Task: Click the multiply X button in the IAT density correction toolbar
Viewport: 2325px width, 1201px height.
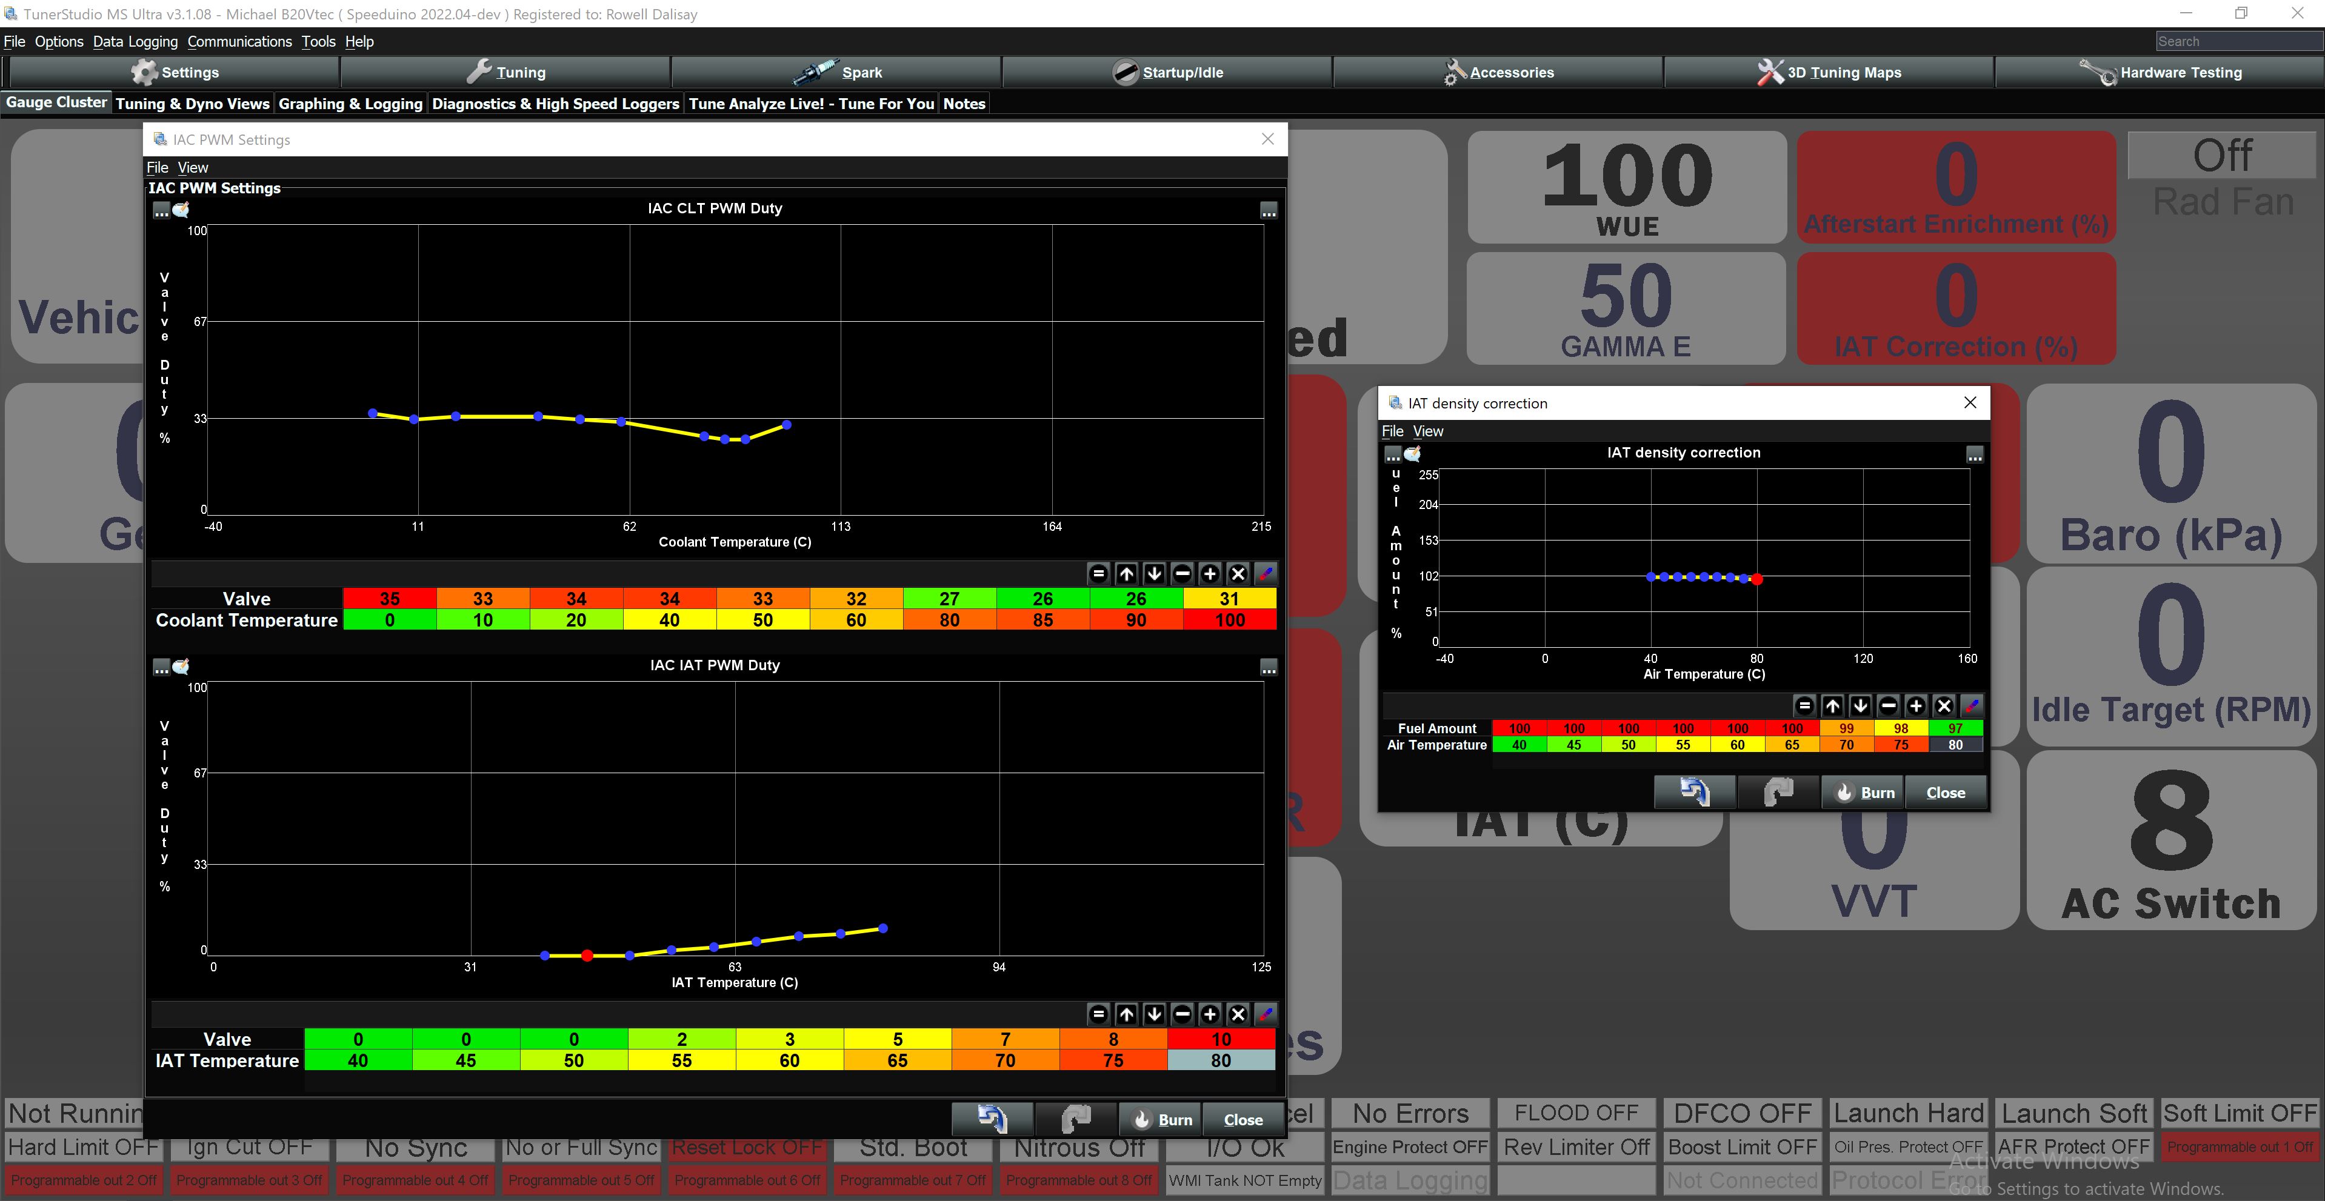Action: coord(1944,705)
